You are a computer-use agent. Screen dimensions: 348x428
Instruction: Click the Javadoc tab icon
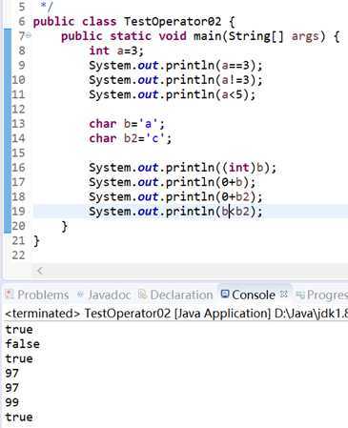(80, 295)
